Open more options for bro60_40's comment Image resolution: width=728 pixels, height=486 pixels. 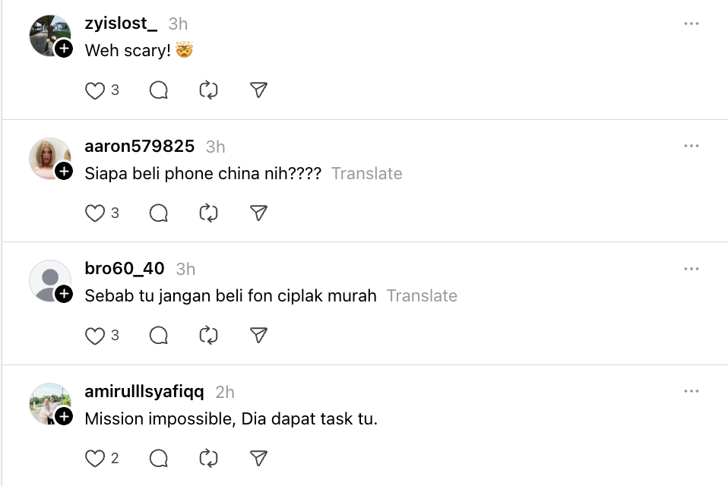pos(691,269)
